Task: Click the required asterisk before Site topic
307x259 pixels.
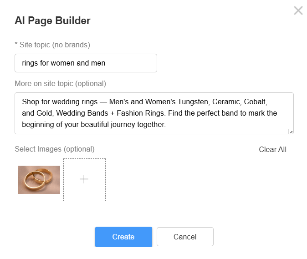Action: [x=16, y=45]
